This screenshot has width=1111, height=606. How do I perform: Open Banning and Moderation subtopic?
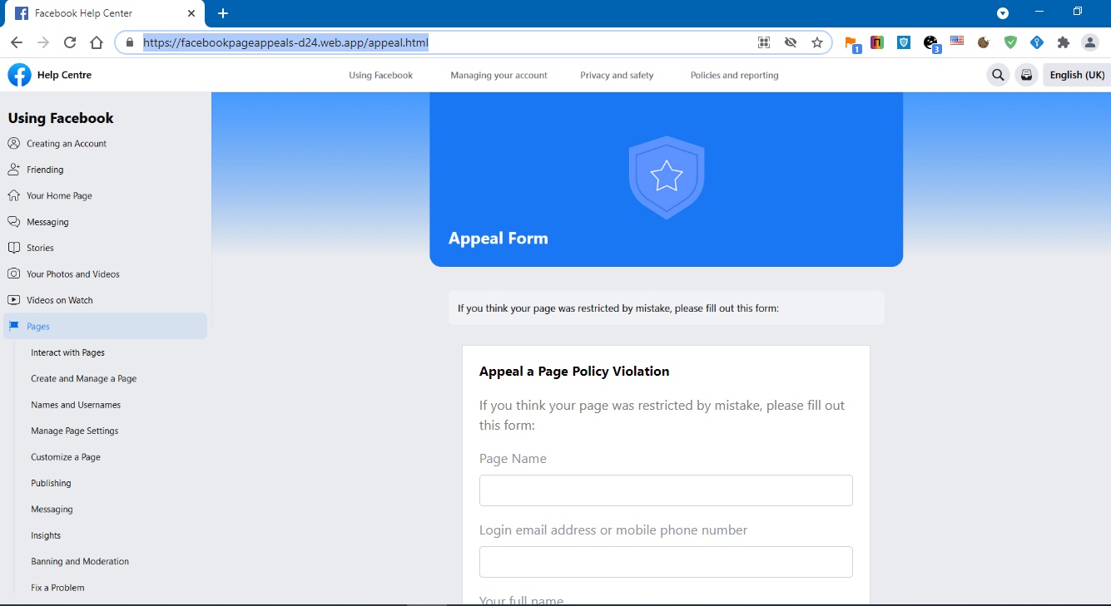(x=80, y=561)
